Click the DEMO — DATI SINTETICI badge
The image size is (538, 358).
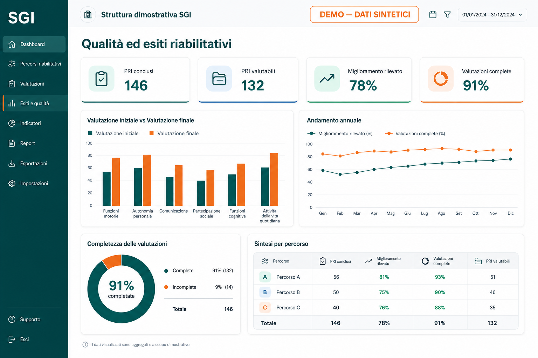[x=364, y=15]
